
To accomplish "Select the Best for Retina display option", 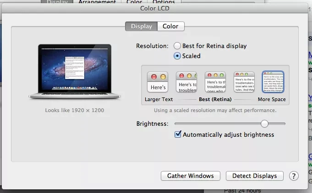I will point(177,46).
